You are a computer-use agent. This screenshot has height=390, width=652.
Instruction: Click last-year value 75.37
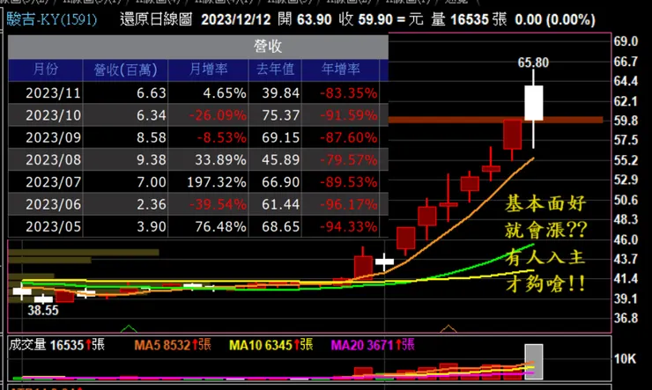281,115
